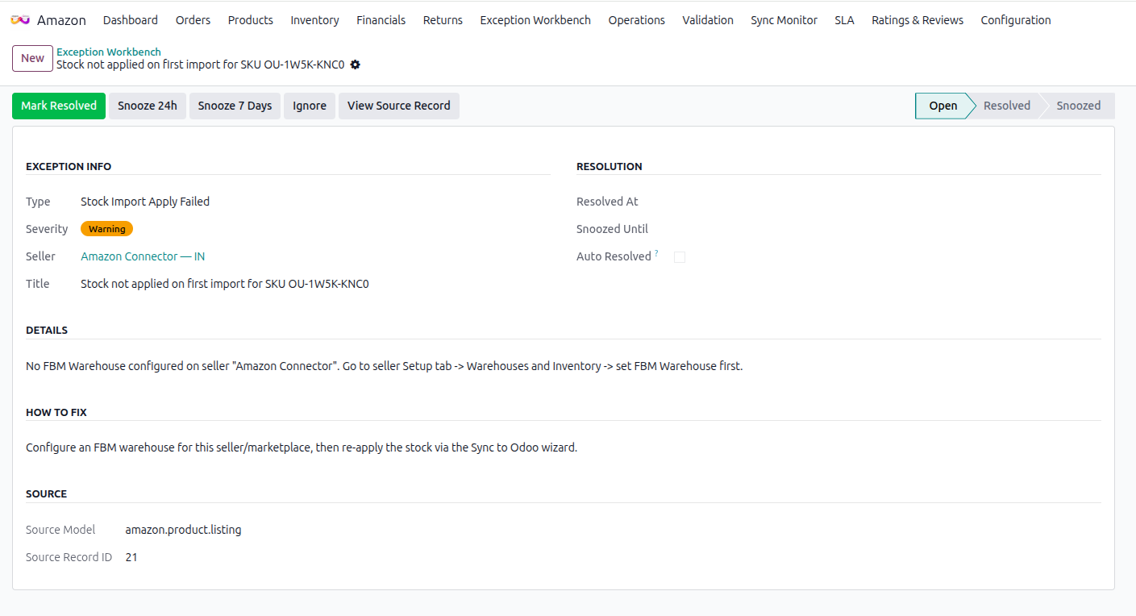This screenshot has height=616, width=1136.
Task: Open the Products menu
Action: [251, 20]
